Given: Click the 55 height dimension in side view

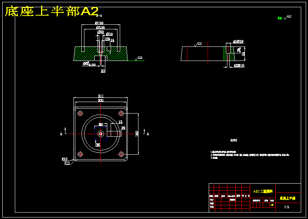Looking at the screenshot, I should tap(243, 54).
